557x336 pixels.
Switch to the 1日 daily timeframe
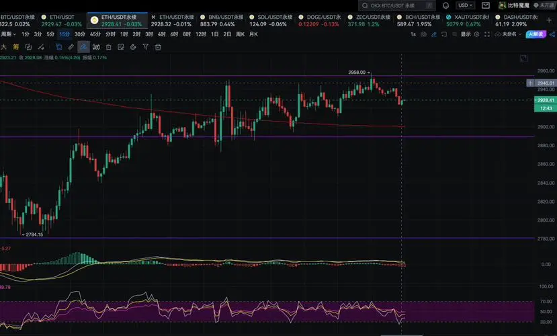click(x=214, y=34)
